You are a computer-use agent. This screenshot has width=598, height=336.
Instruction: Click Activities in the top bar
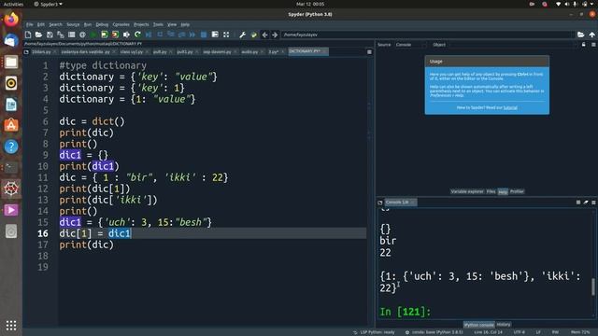tap(13, 4)
